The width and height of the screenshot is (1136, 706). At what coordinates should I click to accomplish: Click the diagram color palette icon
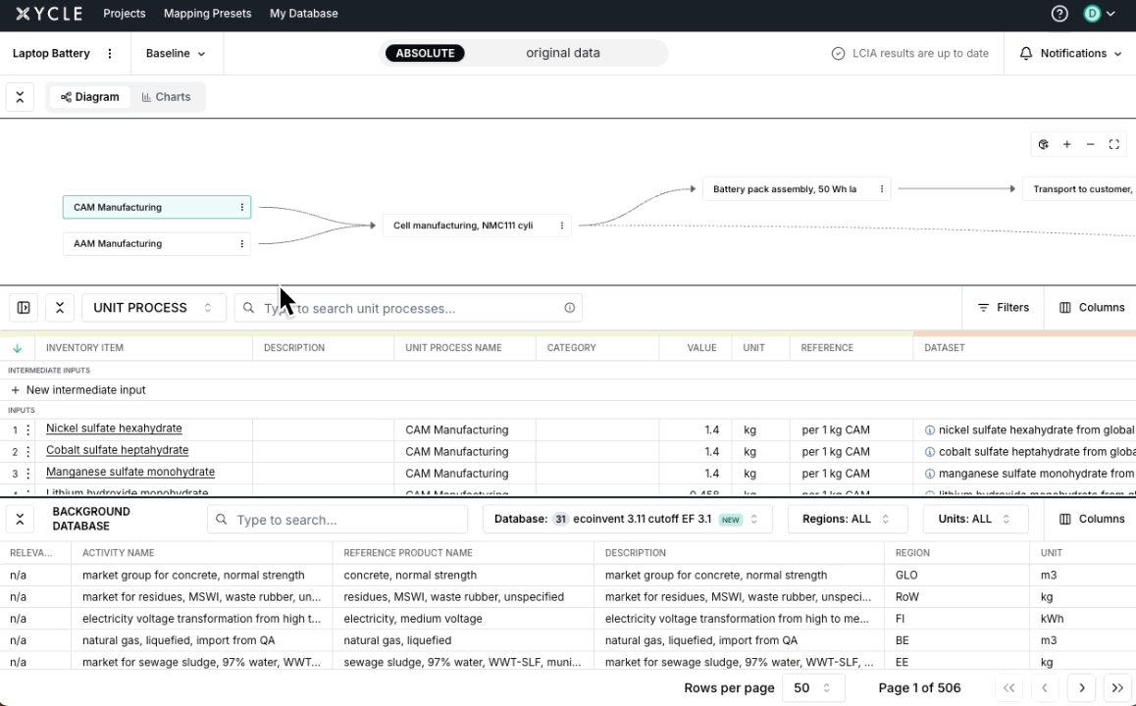1043,144
